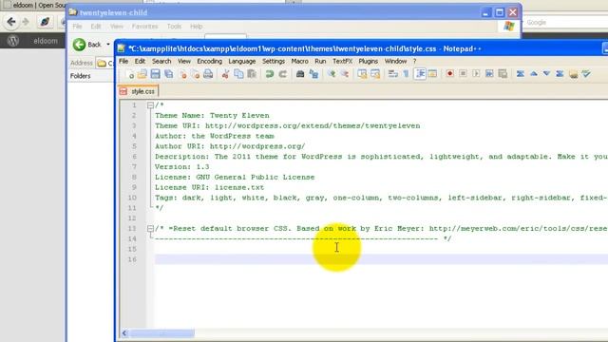
Task: Open the TextFX menu
Action: [342, 61]
